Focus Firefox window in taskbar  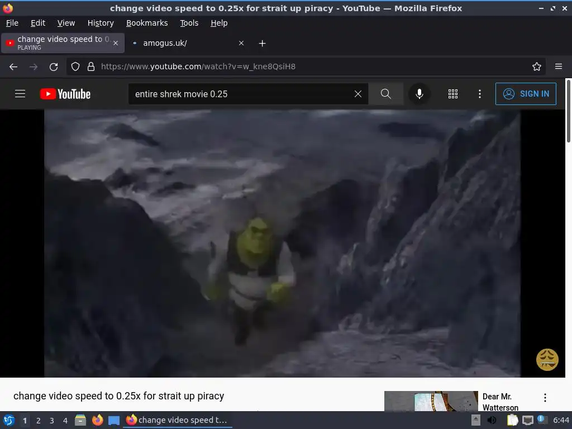(x=177, y=420)
